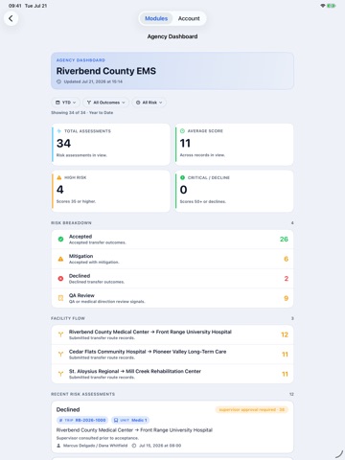The width and height of the screenshot is (345, 460).
Task: Click the route icon on St. Aloysius Regional row
Action: pyautogui.click(x=60, y=374)
